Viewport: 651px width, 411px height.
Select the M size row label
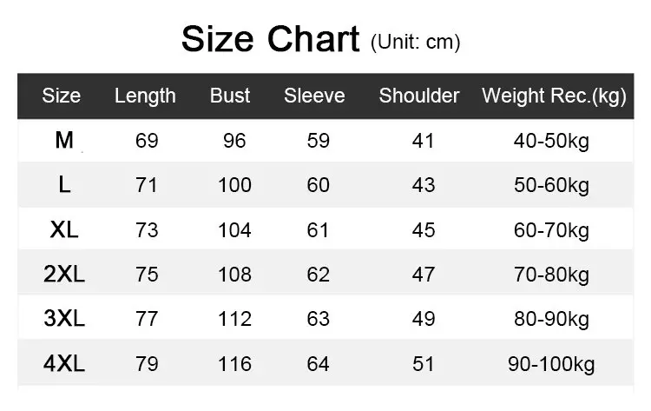click(x=64, y=140)
